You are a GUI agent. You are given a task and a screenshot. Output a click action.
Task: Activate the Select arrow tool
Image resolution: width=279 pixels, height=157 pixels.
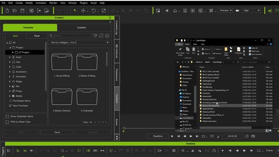(x=75, y=10)
